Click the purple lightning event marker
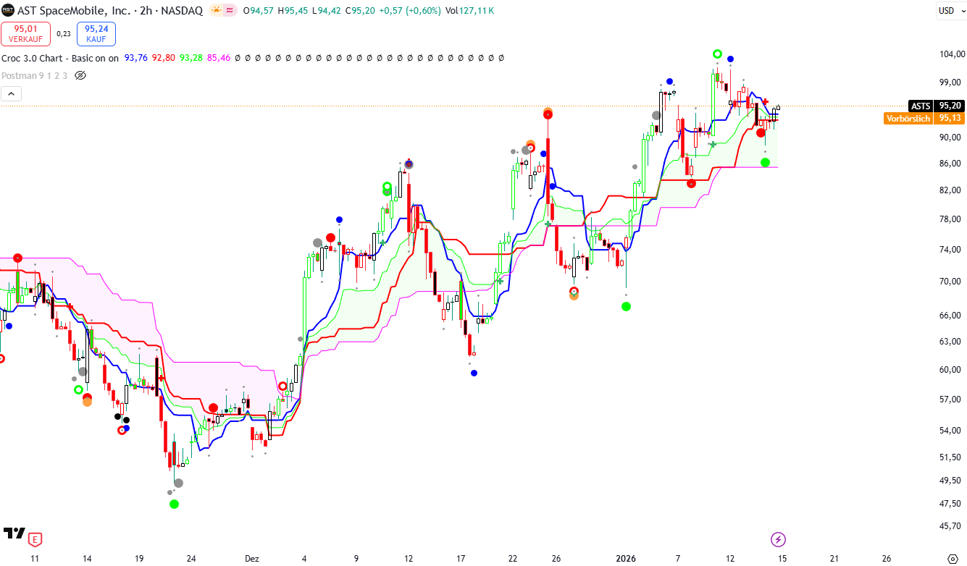This screenshot has width=967, height=566. point(778,539)
